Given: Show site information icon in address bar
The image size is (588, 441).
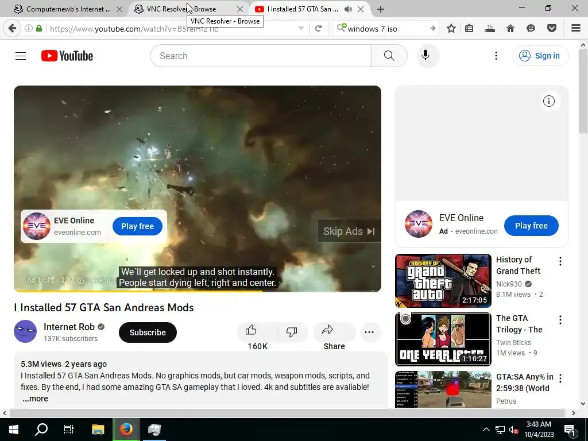Looking at the screenshot, I should point(29,28).
